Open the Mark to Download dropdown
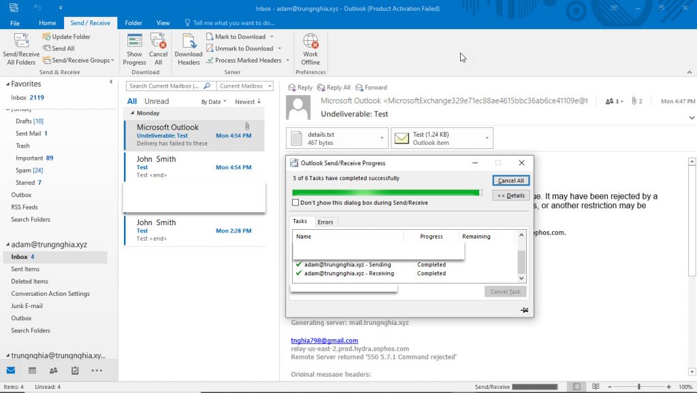This screenshot has height=393, width=697. click(x=272, y=37)
